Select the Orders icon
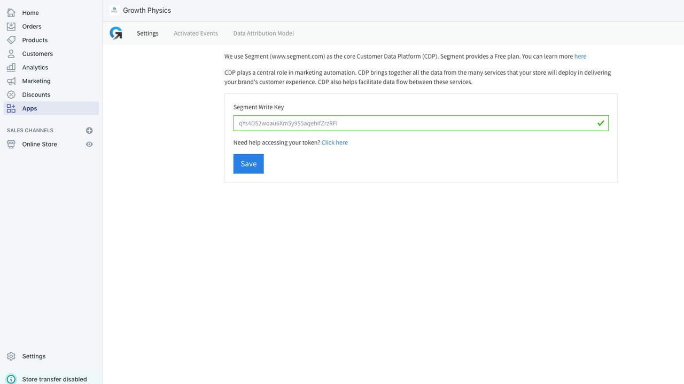This screenshot has width=684, height=384. point(12,26)
